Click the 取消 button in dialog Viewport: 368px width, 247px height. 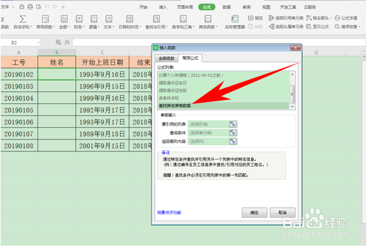(283, 212)
